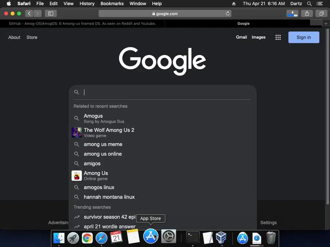Open the History menu
The height and width of the screenshot is (247, 330).
[x=87, y=4]
